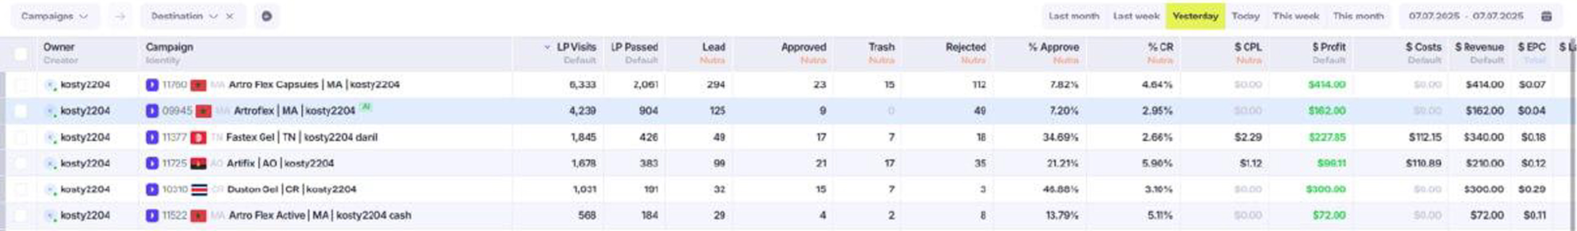Sort by the $ Profit column header

point(1328,47)
